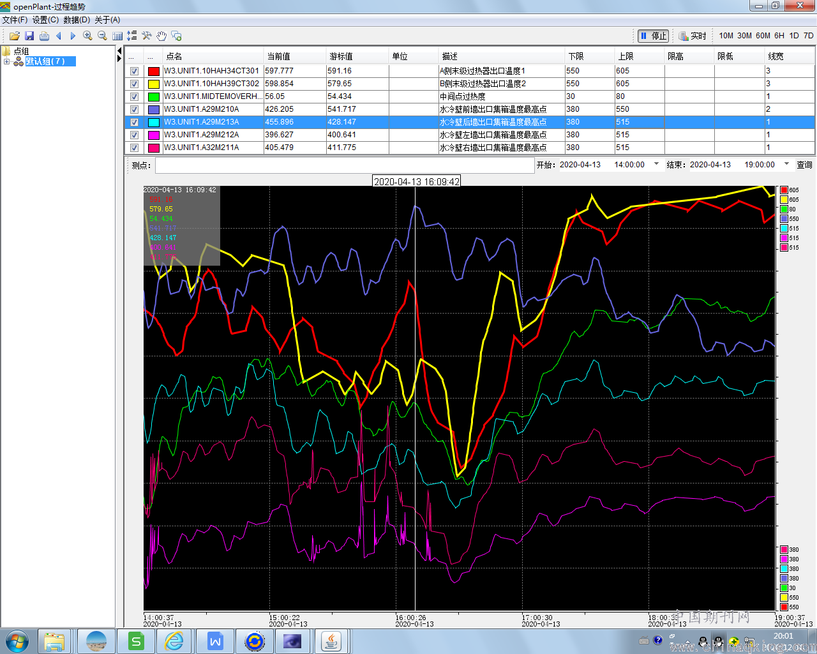The width and height of the screenshot is (817, 654).
Task: Open the 设置(C) menu
Action: click(45, 20)
